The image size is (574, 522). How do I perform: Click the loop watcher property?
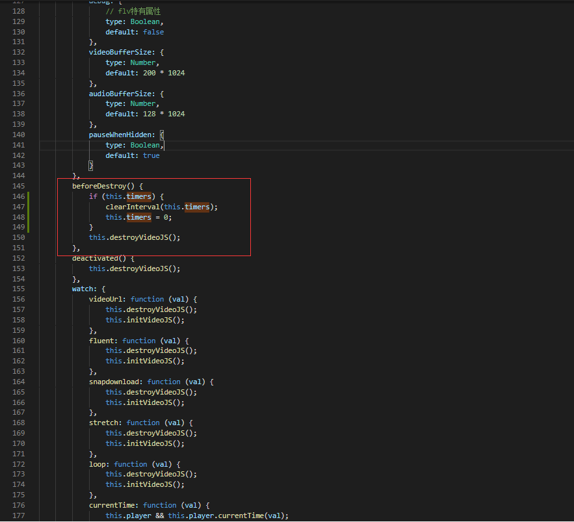[x=99, y=464]
